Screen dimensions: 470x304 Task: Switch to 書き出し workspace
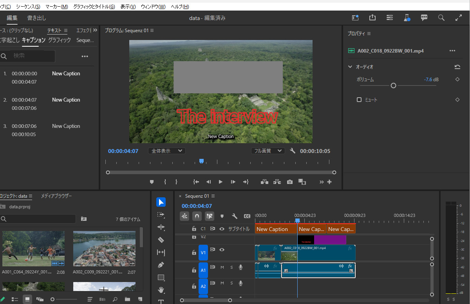(x=36, y=18)
